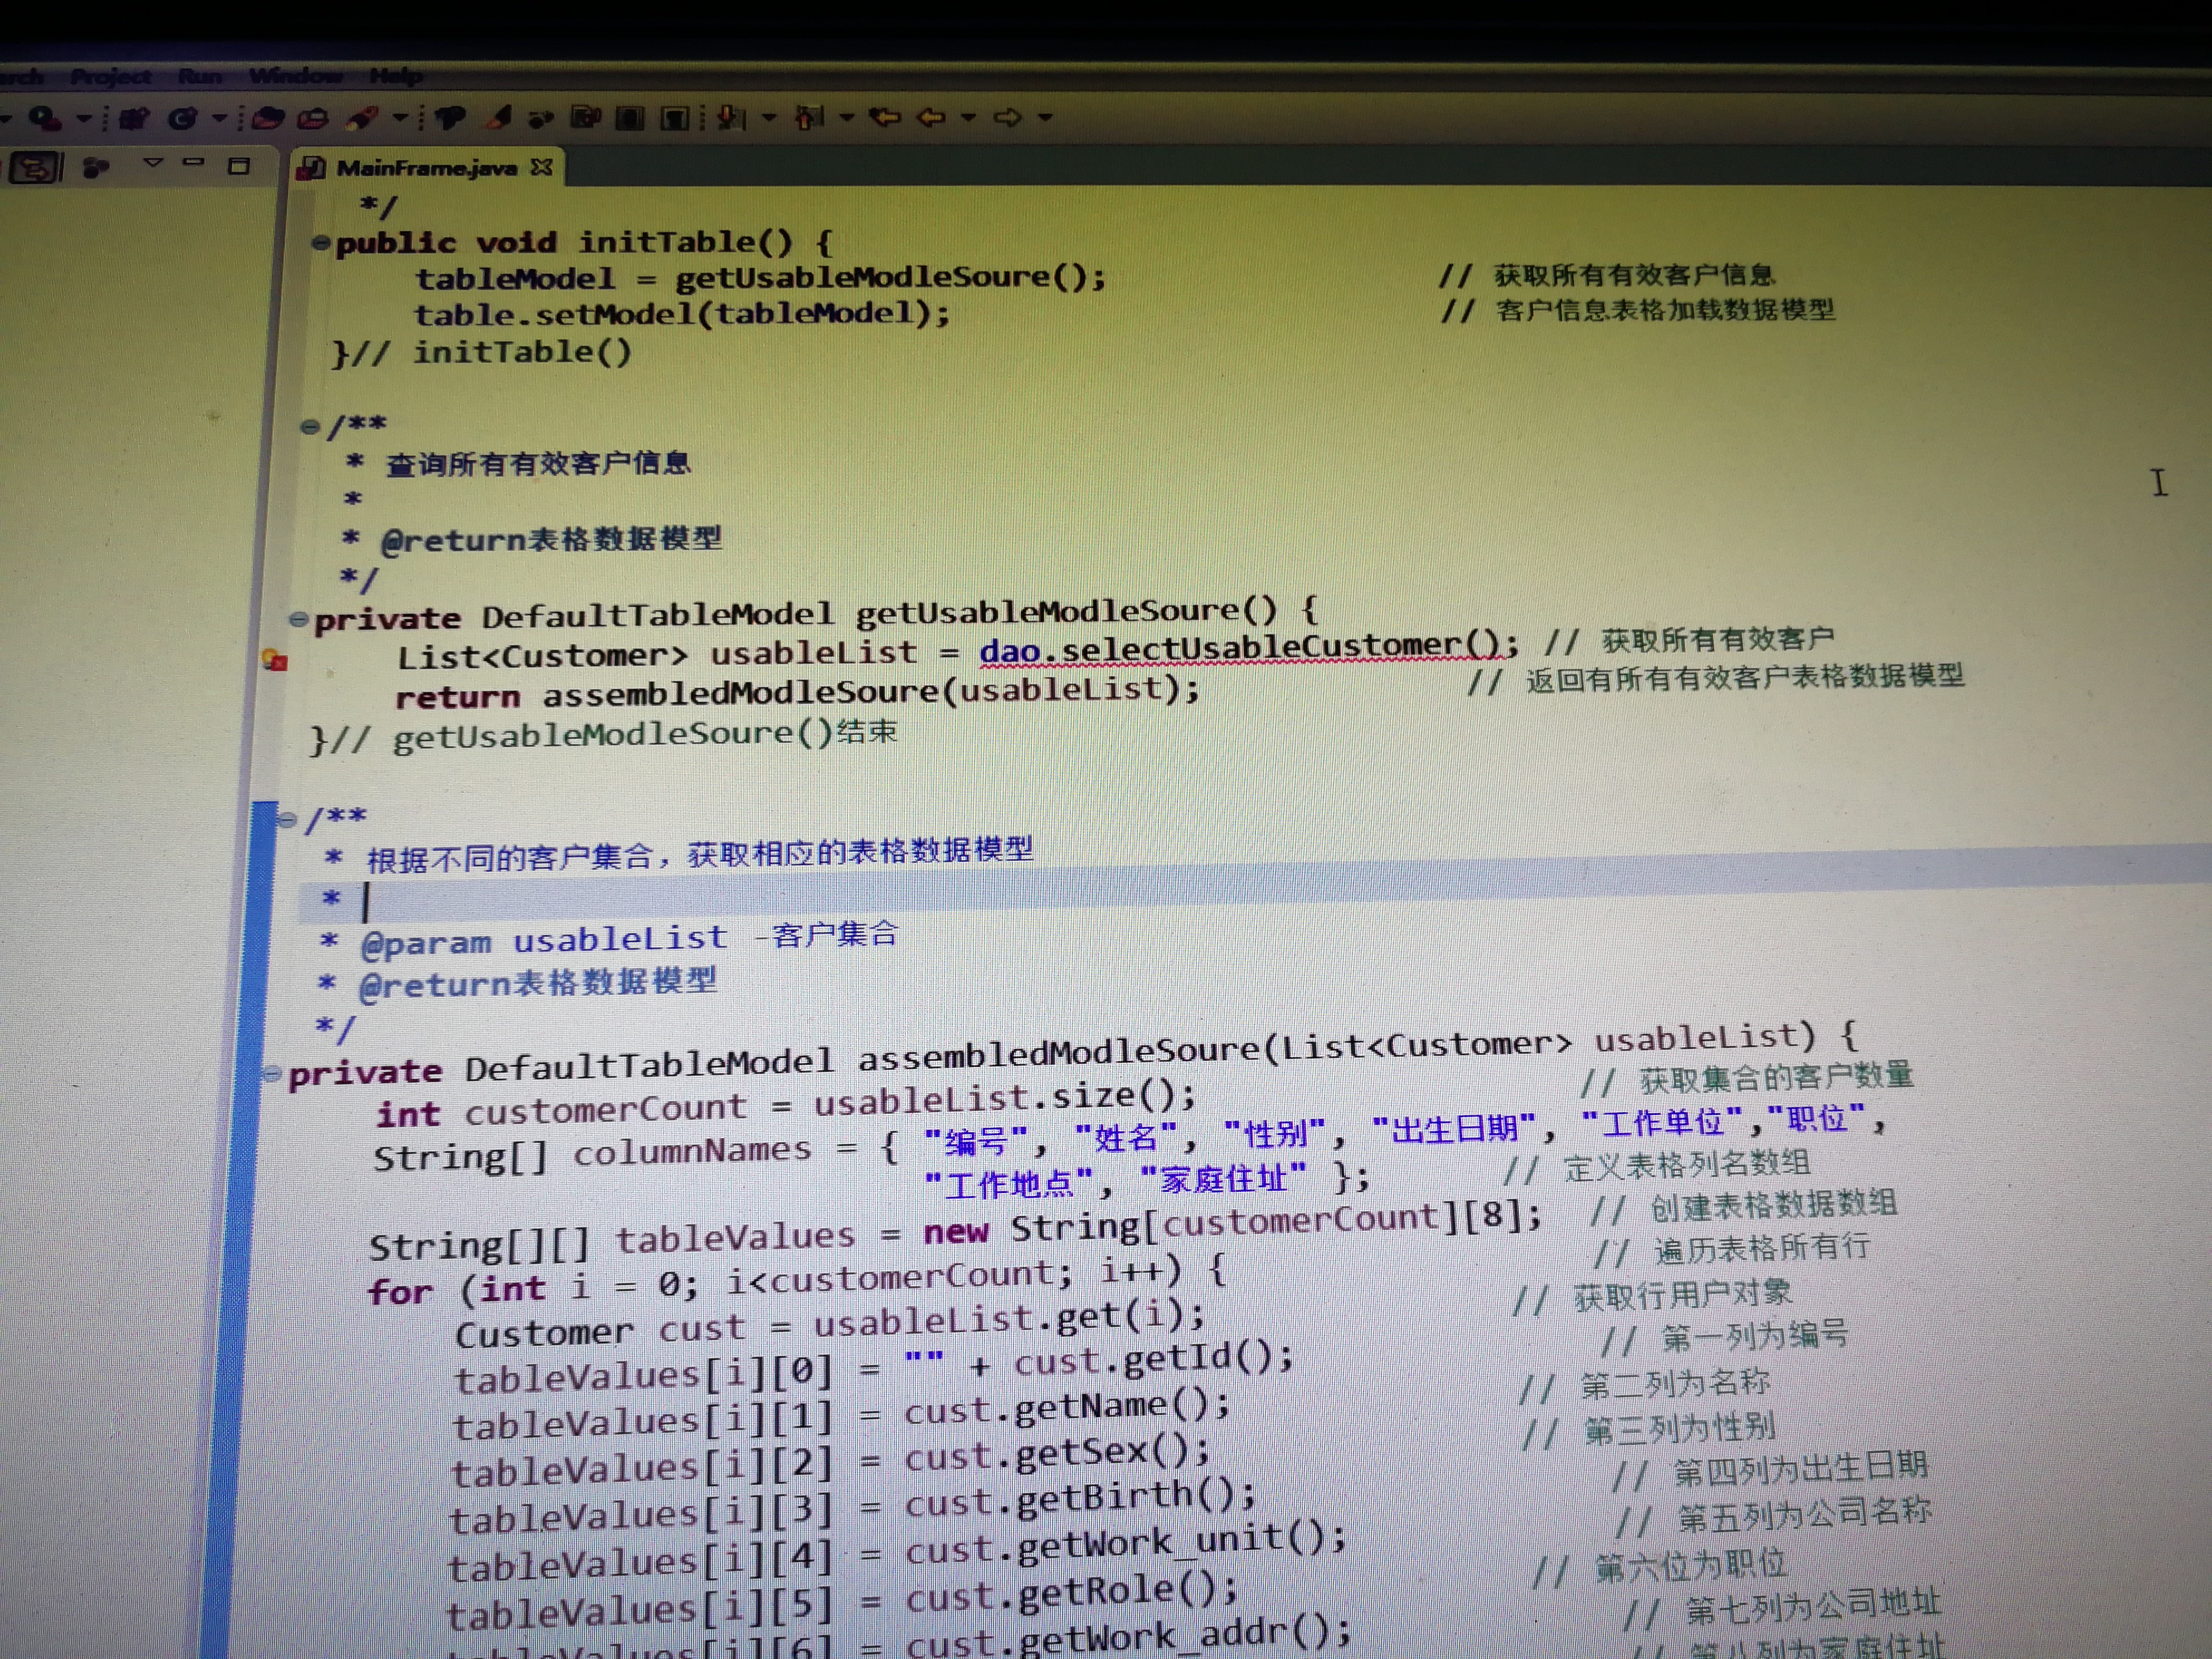This screenshot has width=2212, height=1659.
Task: Click the "table.setModel(tableModel);" line
Action: [x=682, y=314]
